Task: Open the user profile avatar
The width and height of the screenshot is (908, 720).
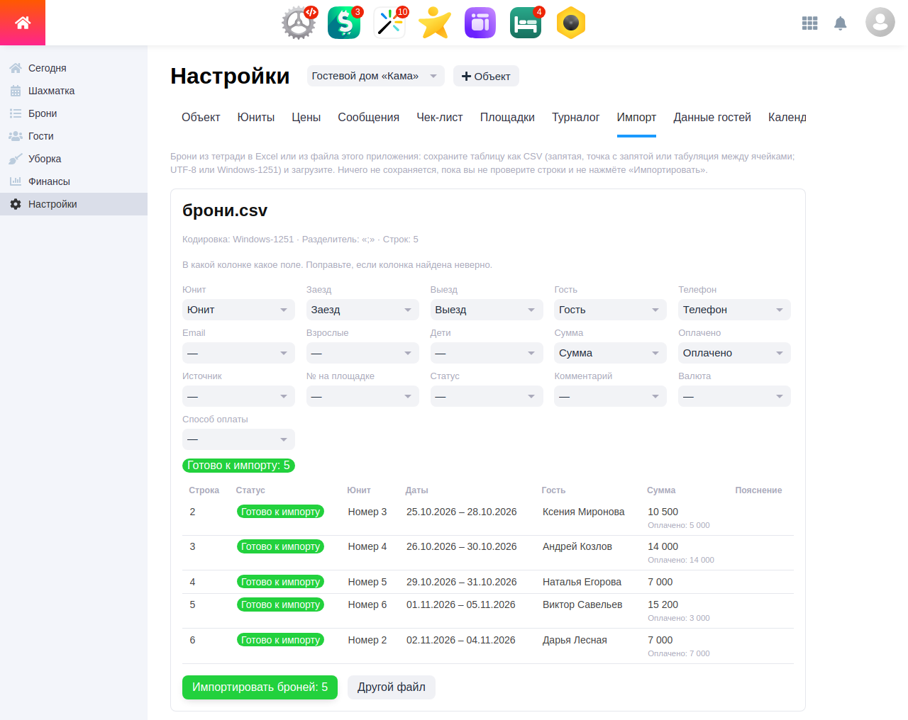Action: coord(880,23)
